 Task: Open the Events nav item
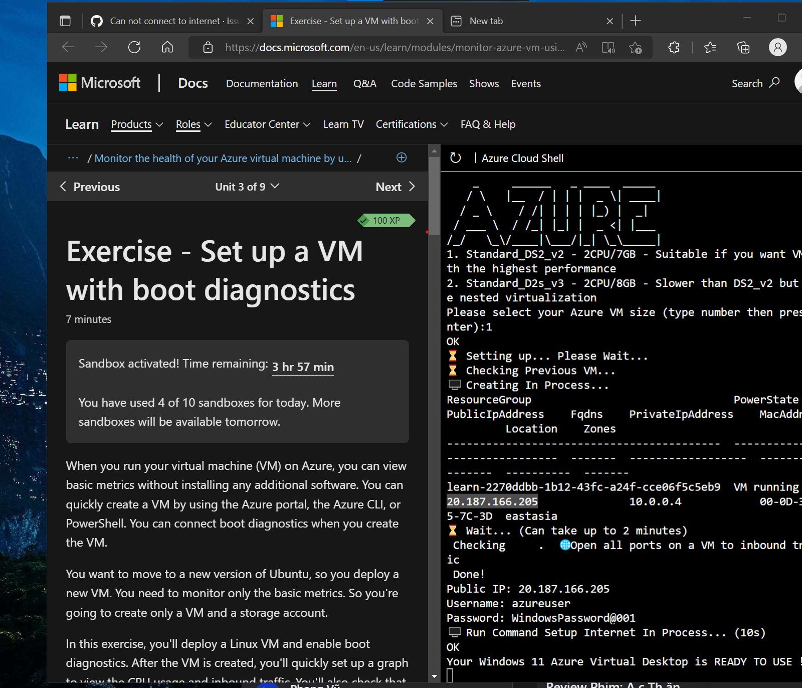pyautogui.click(x=526, y=84)
